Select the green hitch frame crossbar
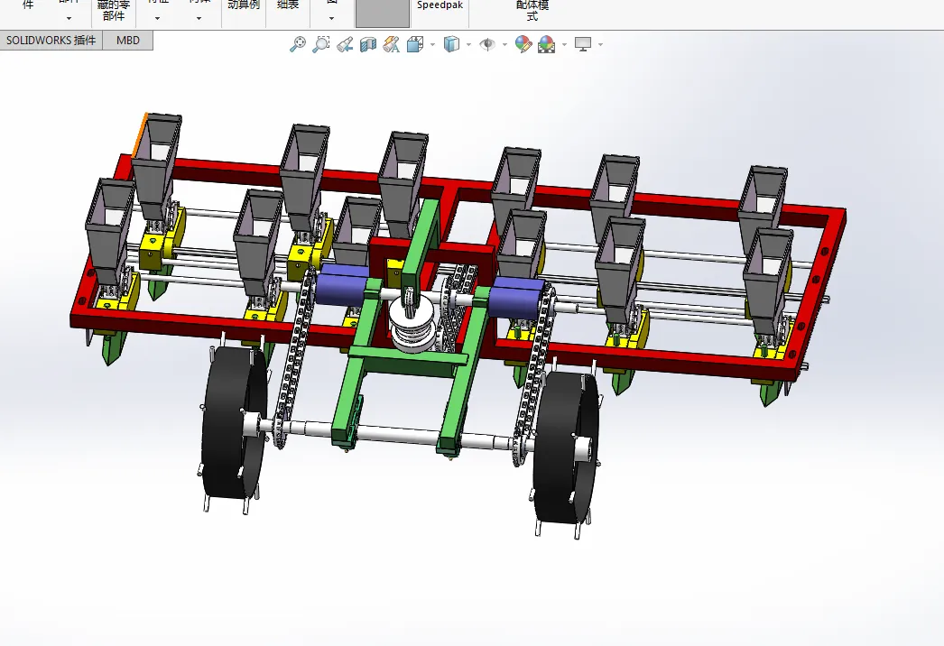 pos(410,357)
